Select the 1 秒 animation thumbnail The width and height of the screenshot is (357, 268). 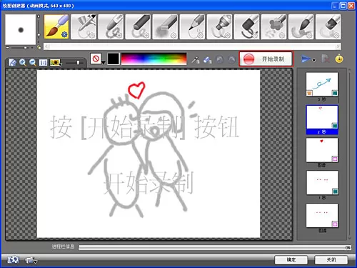tap(322, 183)
